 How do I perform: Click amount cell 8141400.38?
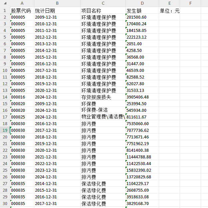click(142, 150)
